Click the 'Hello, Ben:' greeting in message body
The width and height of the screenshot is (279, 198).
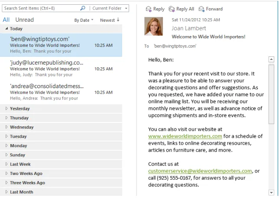pyautogui.click(x=161, y=60)
